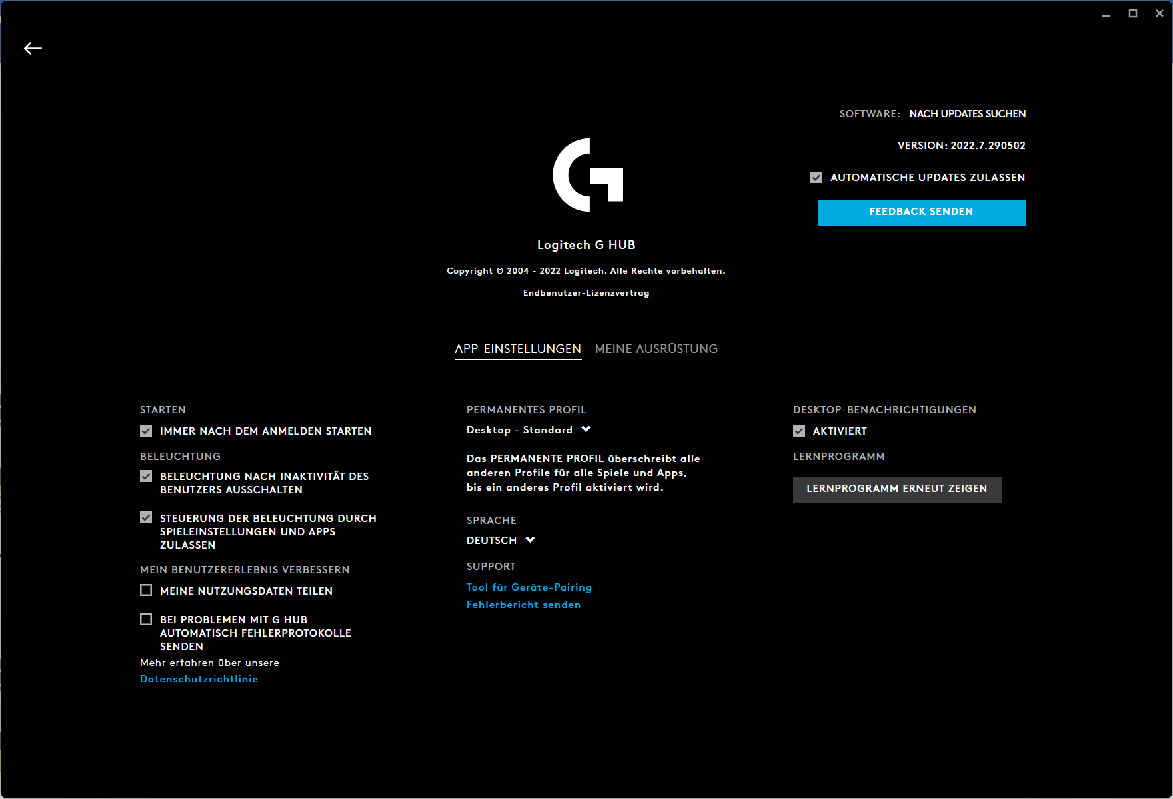Screen dimensions: 1173x799
Task: Open the Tool für Geräte-Pairing link
Action: 529,587
